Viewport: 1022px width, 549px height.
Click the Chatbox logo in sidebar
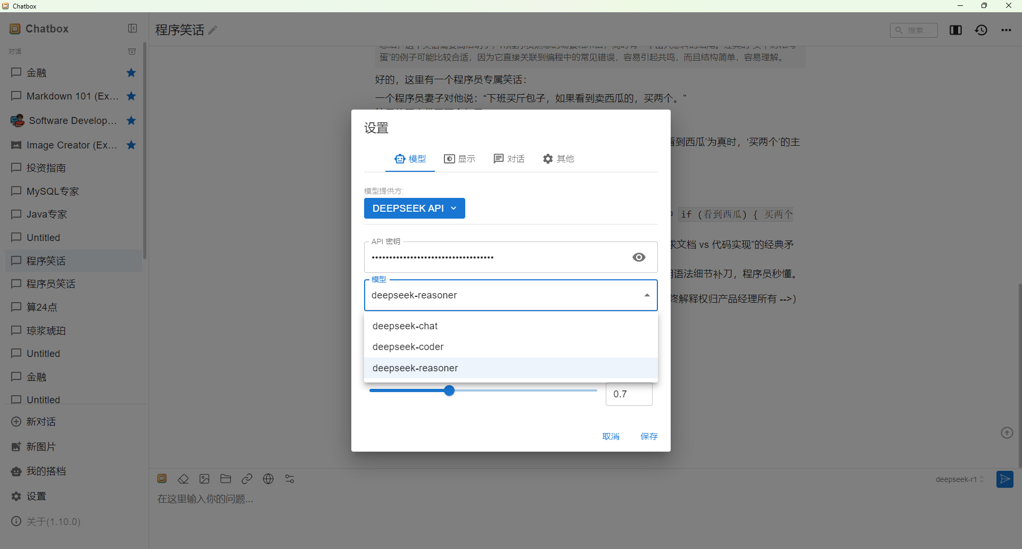15,29
